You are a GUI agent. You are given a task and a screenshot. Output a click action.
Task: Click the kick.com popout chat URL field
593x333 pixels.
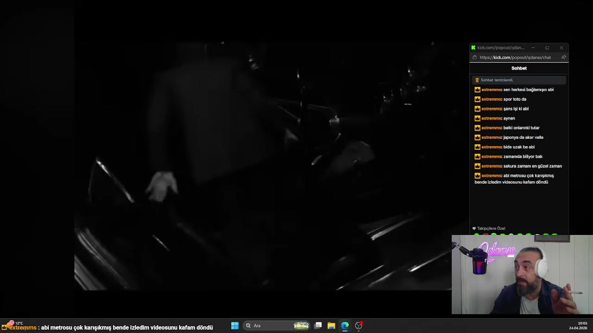coord(515,57)
